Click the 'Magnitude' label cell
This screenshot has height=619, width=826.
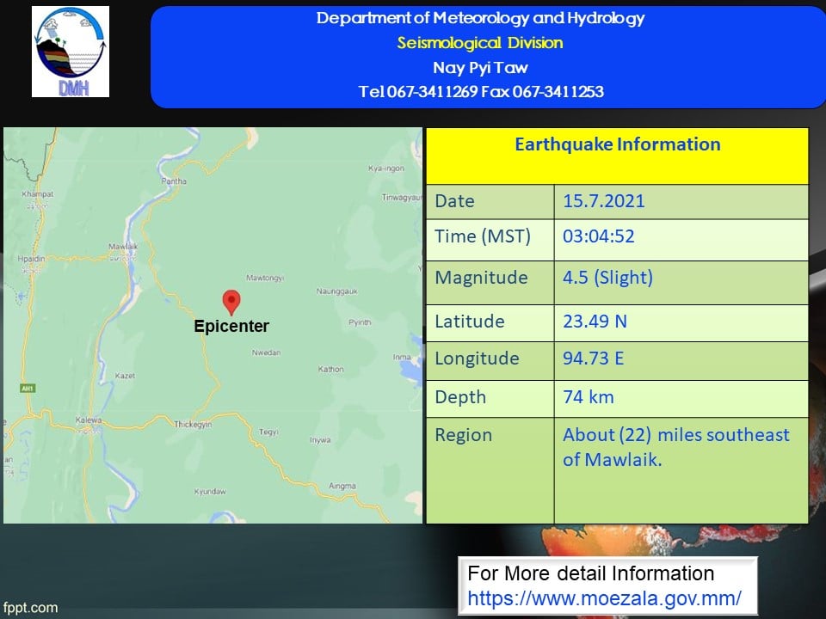tap(490, 283)
